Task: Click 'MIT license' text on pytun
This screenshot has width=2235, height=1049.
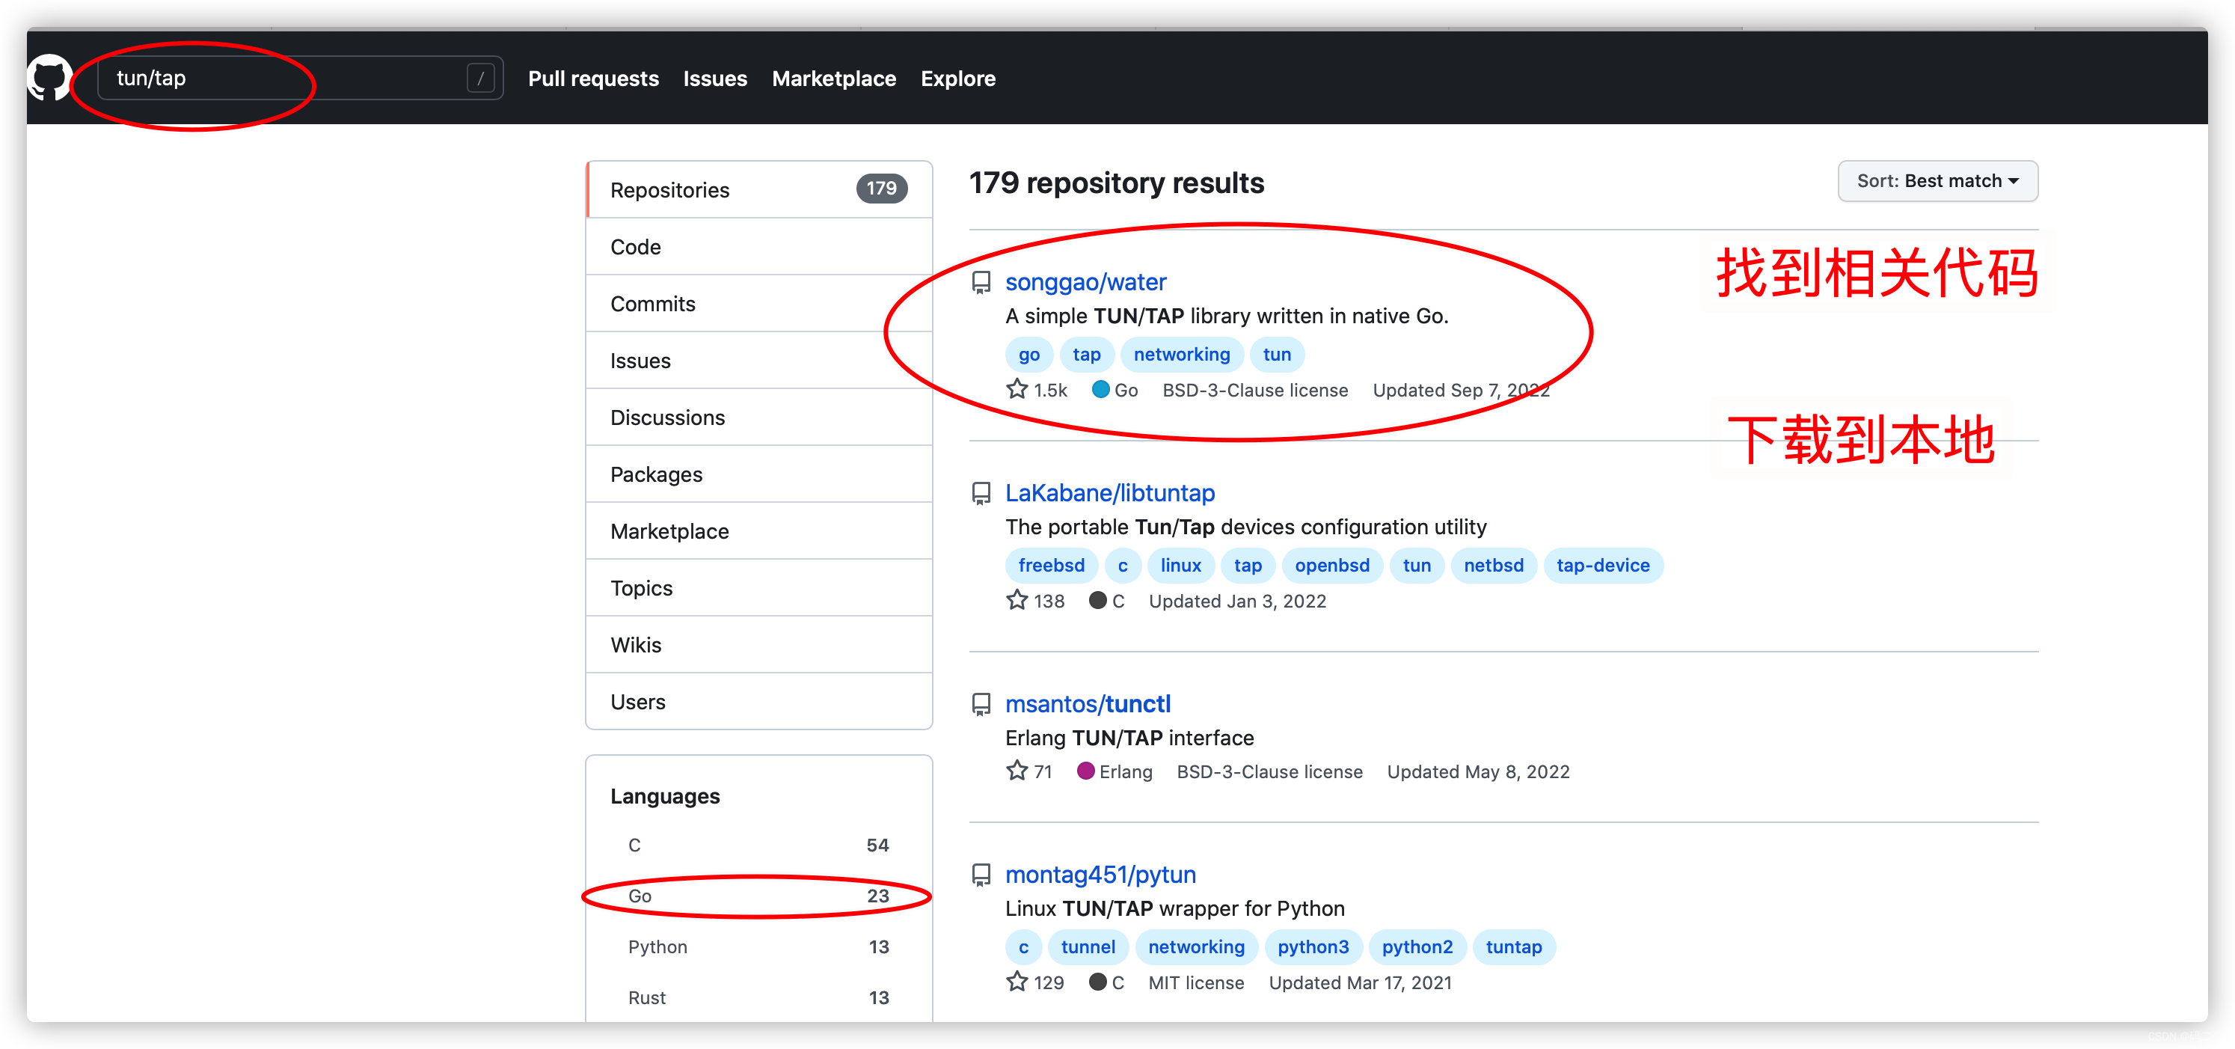Action: click(1197, 983)
